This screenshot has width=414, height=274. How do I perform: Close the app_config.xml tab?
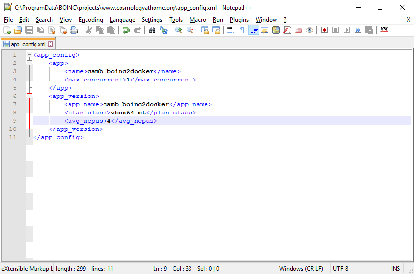(x=50, y=44)
